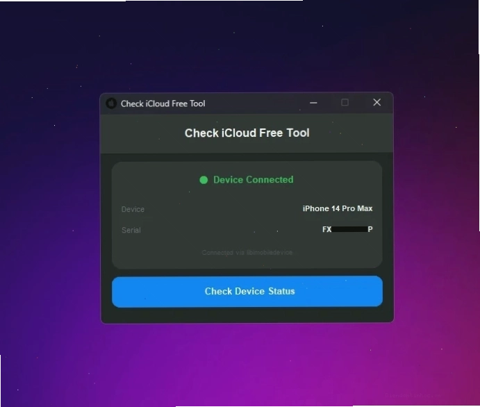Select the 'Device Connected' status text

253,180
